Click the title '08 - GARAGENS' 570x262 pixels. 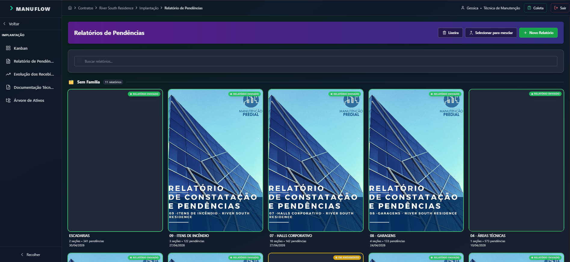click(x=383, y=235)
